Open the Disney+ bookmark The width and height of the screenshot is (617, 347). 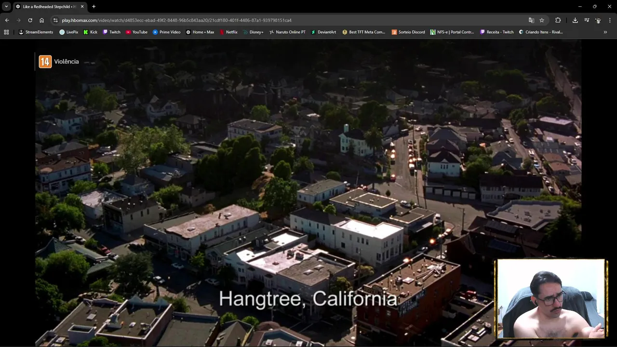click(x=253, y=32)
